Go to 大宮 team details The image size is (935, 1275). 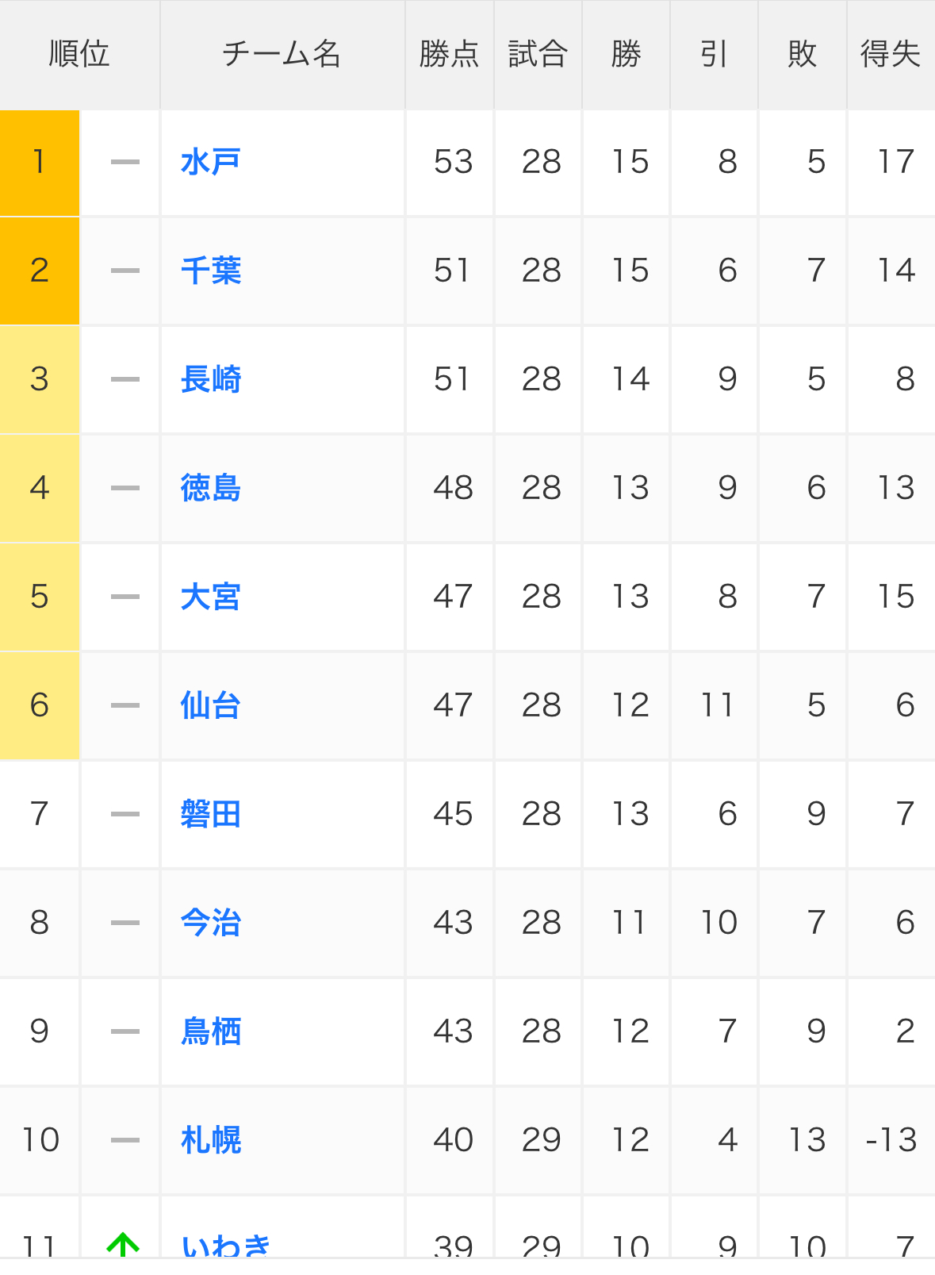coord(210,597)
